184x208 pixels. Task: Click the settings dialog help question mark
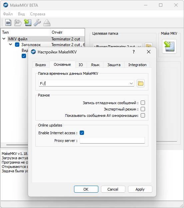134,52
